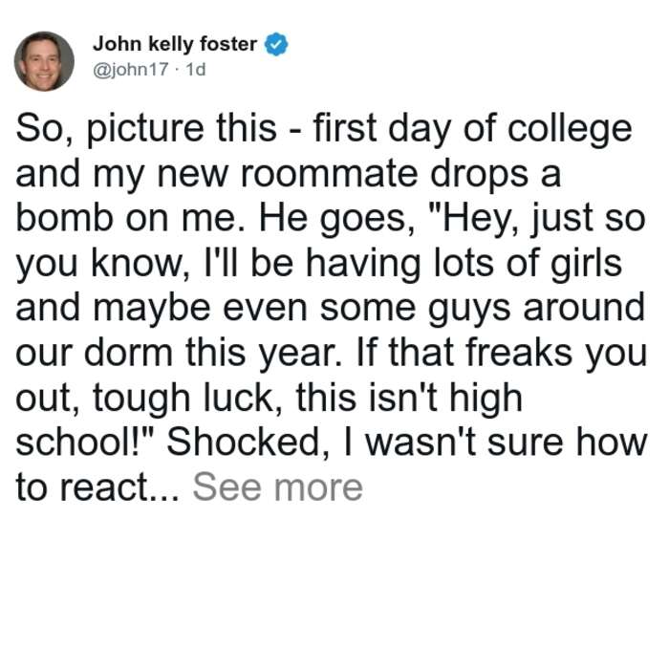Open John kelly foster's profile picture
Viewport: 669px width, 669px height.
(x=44, y=61)
